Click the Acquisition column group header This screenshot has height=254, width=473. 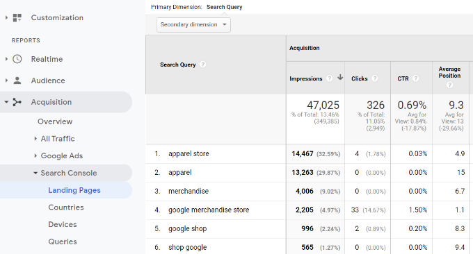[x=305, y=48]
